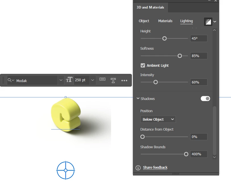Toggle the Shadows switch off
Image resolution: width=231 pixels, height=186 pixels.
pyautogui.click(x=205, y=99)
